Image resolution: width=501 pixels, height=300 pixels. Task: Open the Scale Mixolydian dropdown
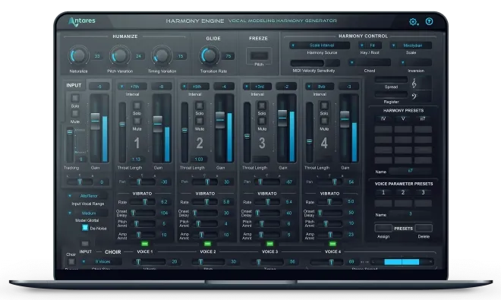click(410, 46)
